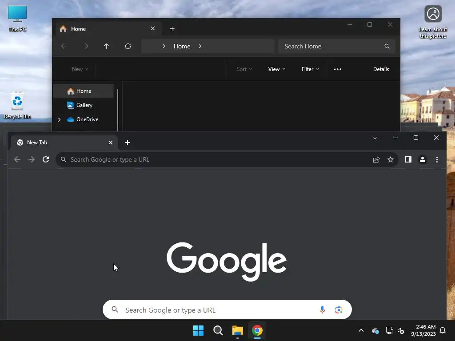Select the New Tab tab in Chrome
This screenshot has width=455, height=341.
[x=64, y=143]
